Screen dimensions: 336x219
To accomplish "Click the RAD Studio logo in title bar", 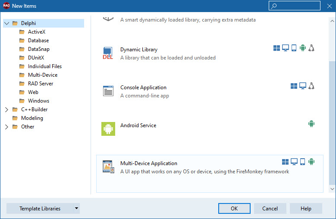I will pyautogui.click(x=6, y=6).
